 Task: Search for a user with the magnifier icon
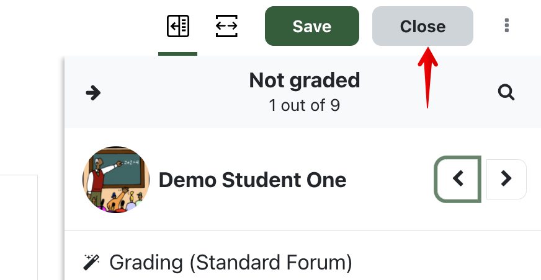pyautogui.click(x=506, y=93)
